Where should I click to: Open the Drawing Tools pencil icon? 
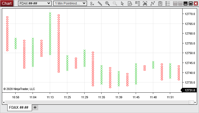[100, 3]
